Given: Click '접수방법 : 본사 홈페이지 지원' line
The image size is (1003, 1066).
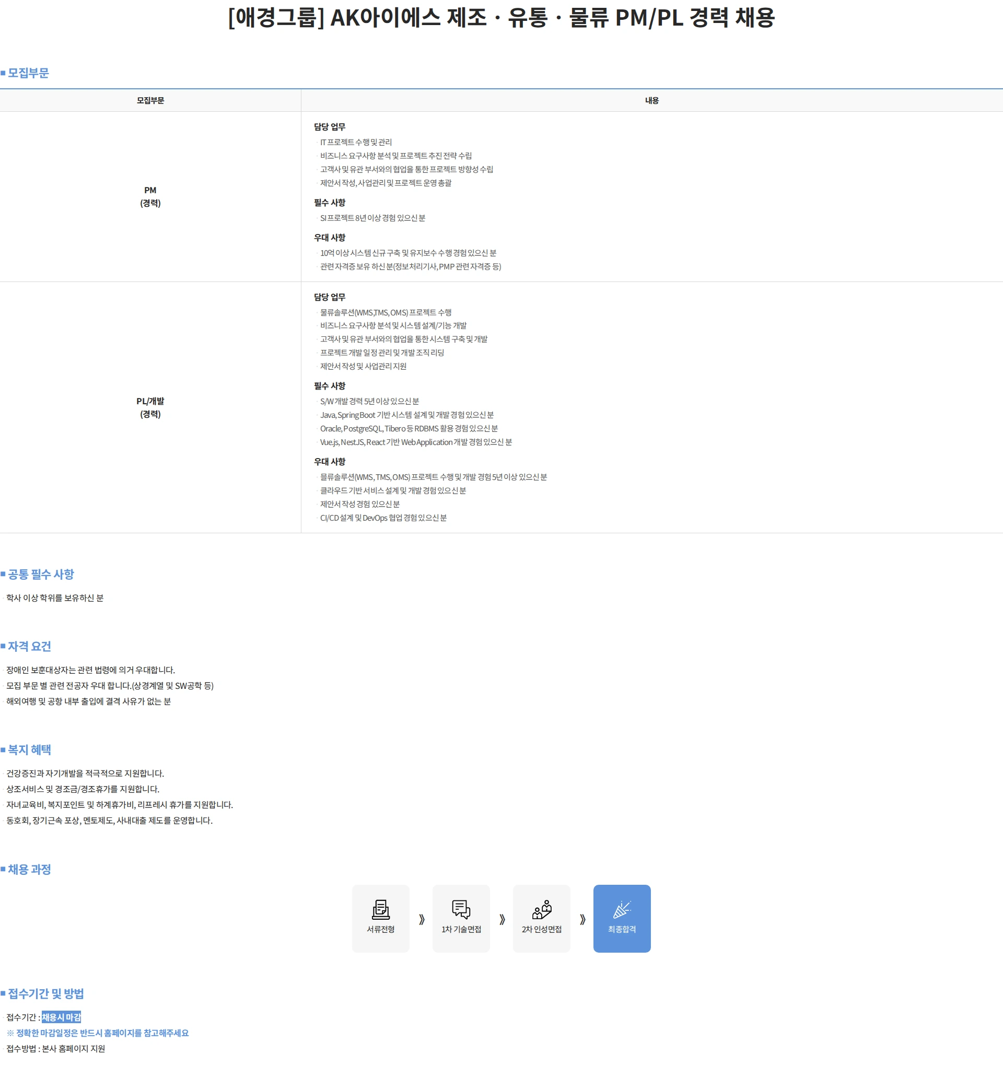Looking at the screenshot, I should (x=56, y=1049).
